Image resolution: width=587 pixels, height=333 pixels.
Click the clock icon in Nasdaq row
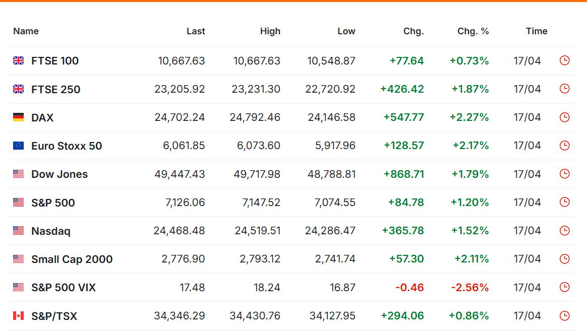pyautogui.click(x=564, y=231)
